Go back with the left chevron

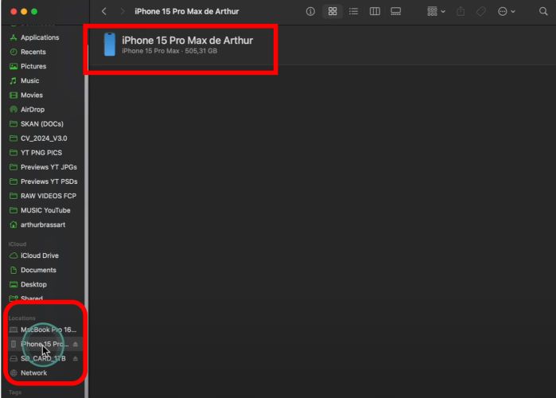(104, 11)
